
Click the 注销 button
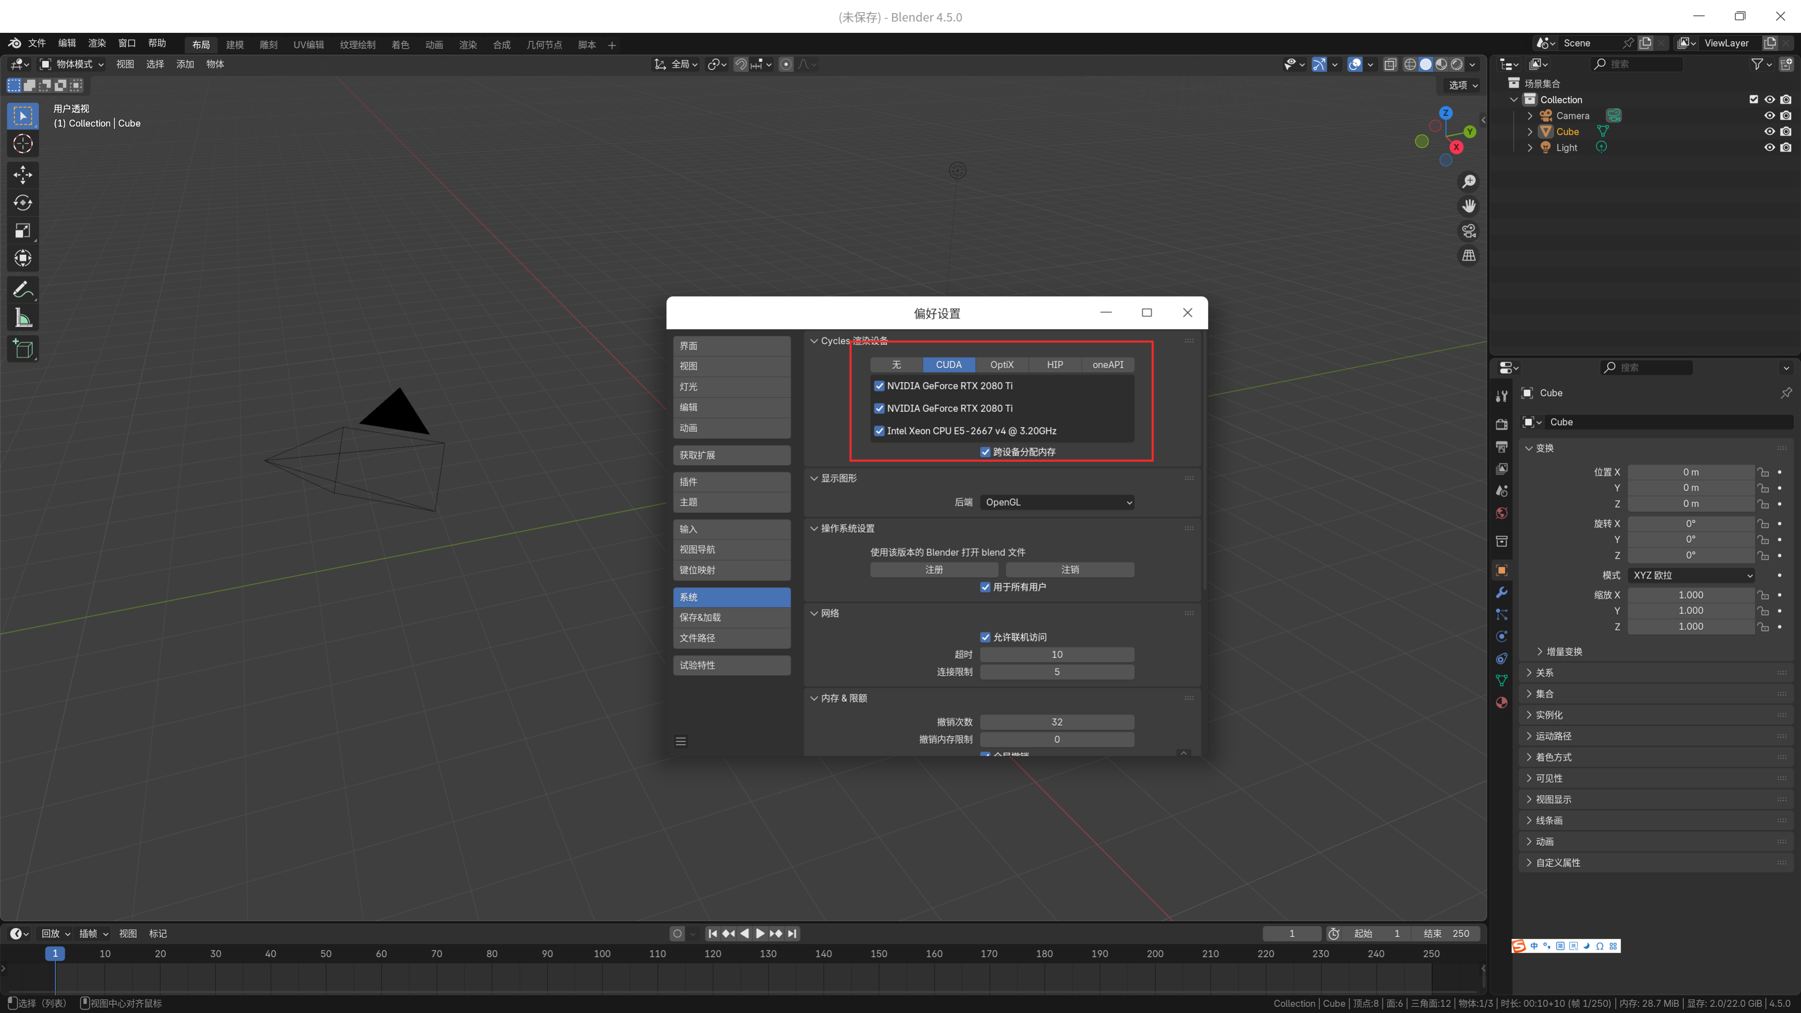coord(1070,569)
